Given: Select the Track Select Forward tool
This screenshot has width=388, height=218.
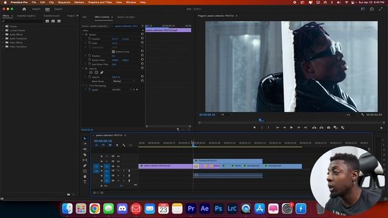Looking at the screenshot, I should pos(85,144).
